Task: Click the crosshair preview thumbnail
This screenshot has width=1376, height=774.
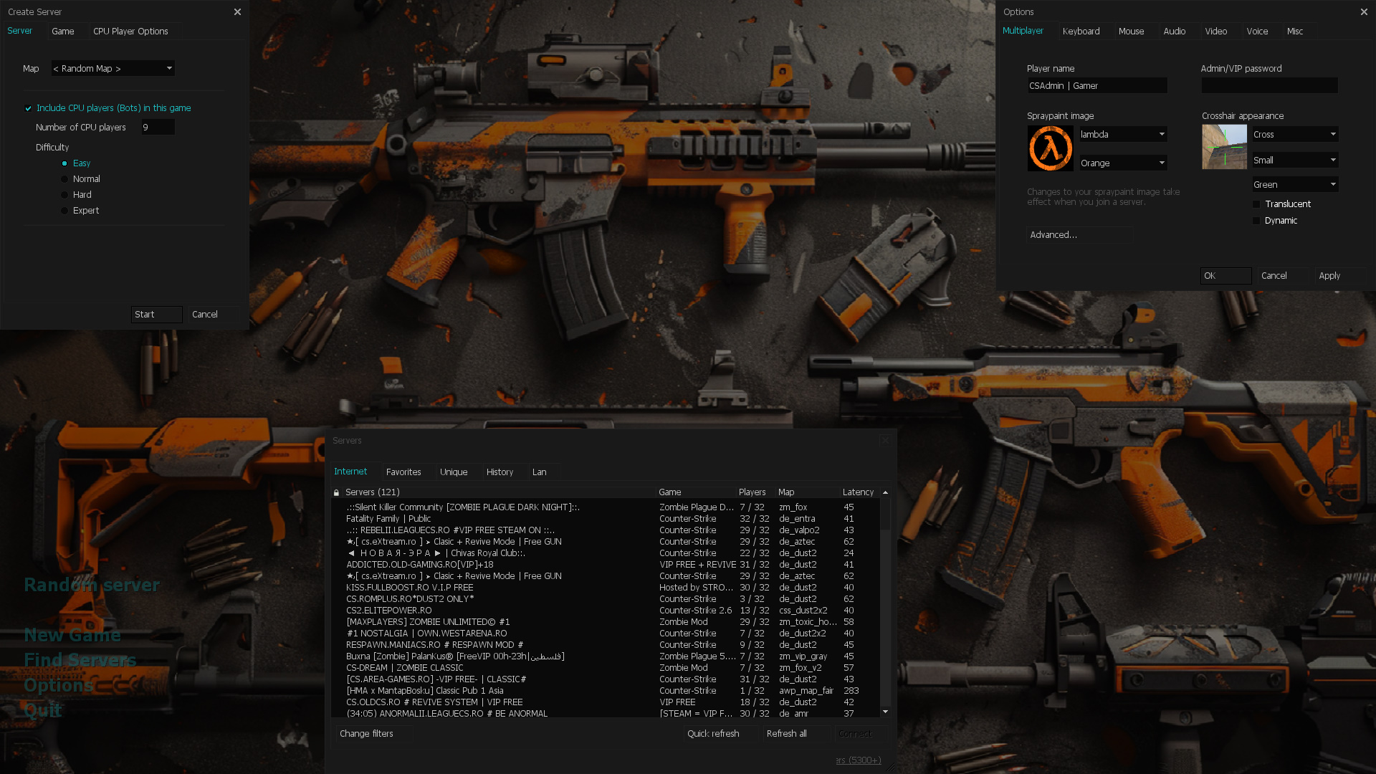Action: coord(1224,147)
